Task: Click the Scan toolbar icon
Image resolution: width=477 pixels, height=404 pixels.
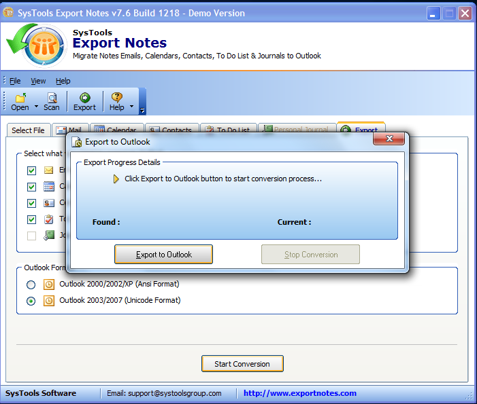Action: coord(52,98)
